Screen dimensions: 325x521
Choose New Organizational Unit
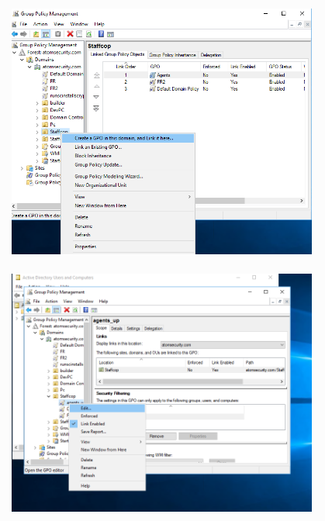(x=101, y=185)
